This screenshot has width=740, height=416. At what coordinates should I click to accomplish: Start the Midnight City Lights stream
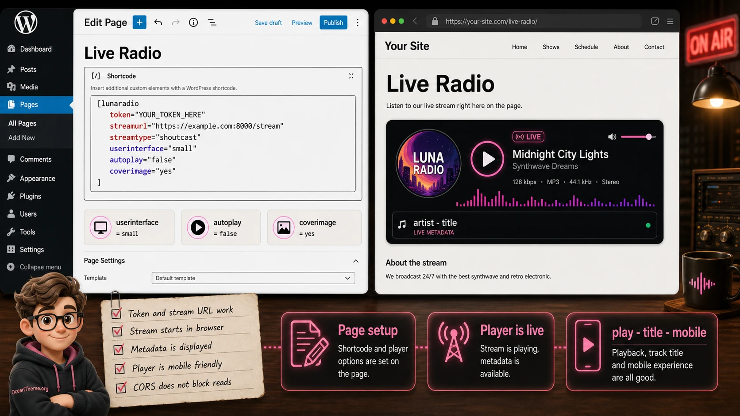(487, 159)
